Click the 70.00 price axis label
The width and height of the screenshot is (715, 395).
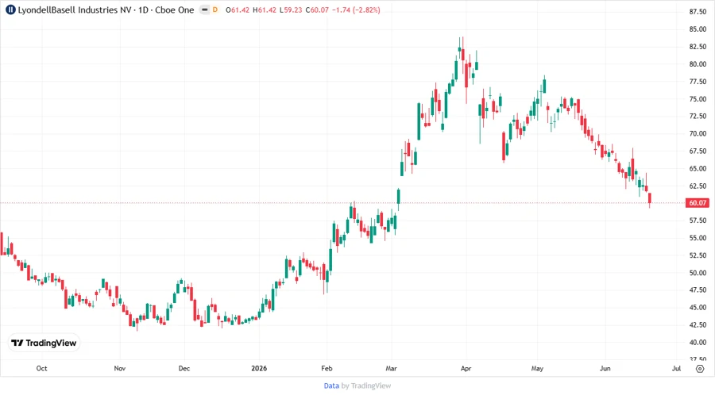(x=698, y=134)
